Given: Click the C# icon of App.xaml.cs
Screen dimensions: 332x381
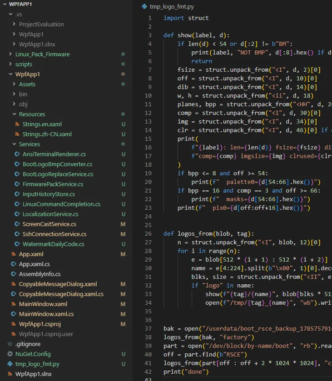Looking at the screenshot, I should coord(14,264).
